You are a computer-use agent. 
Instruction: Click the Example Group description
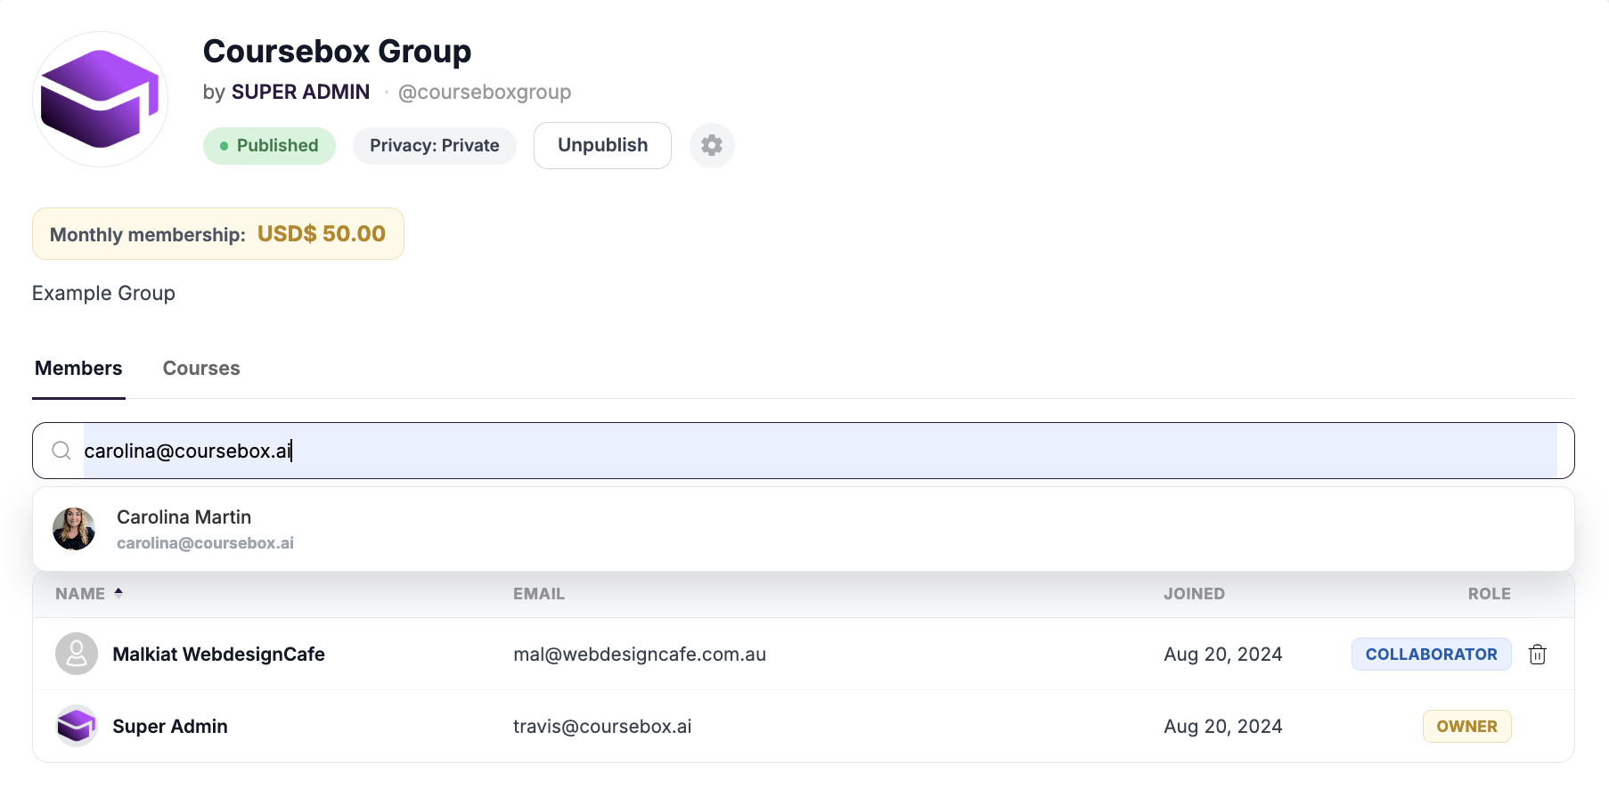(103, 293)
